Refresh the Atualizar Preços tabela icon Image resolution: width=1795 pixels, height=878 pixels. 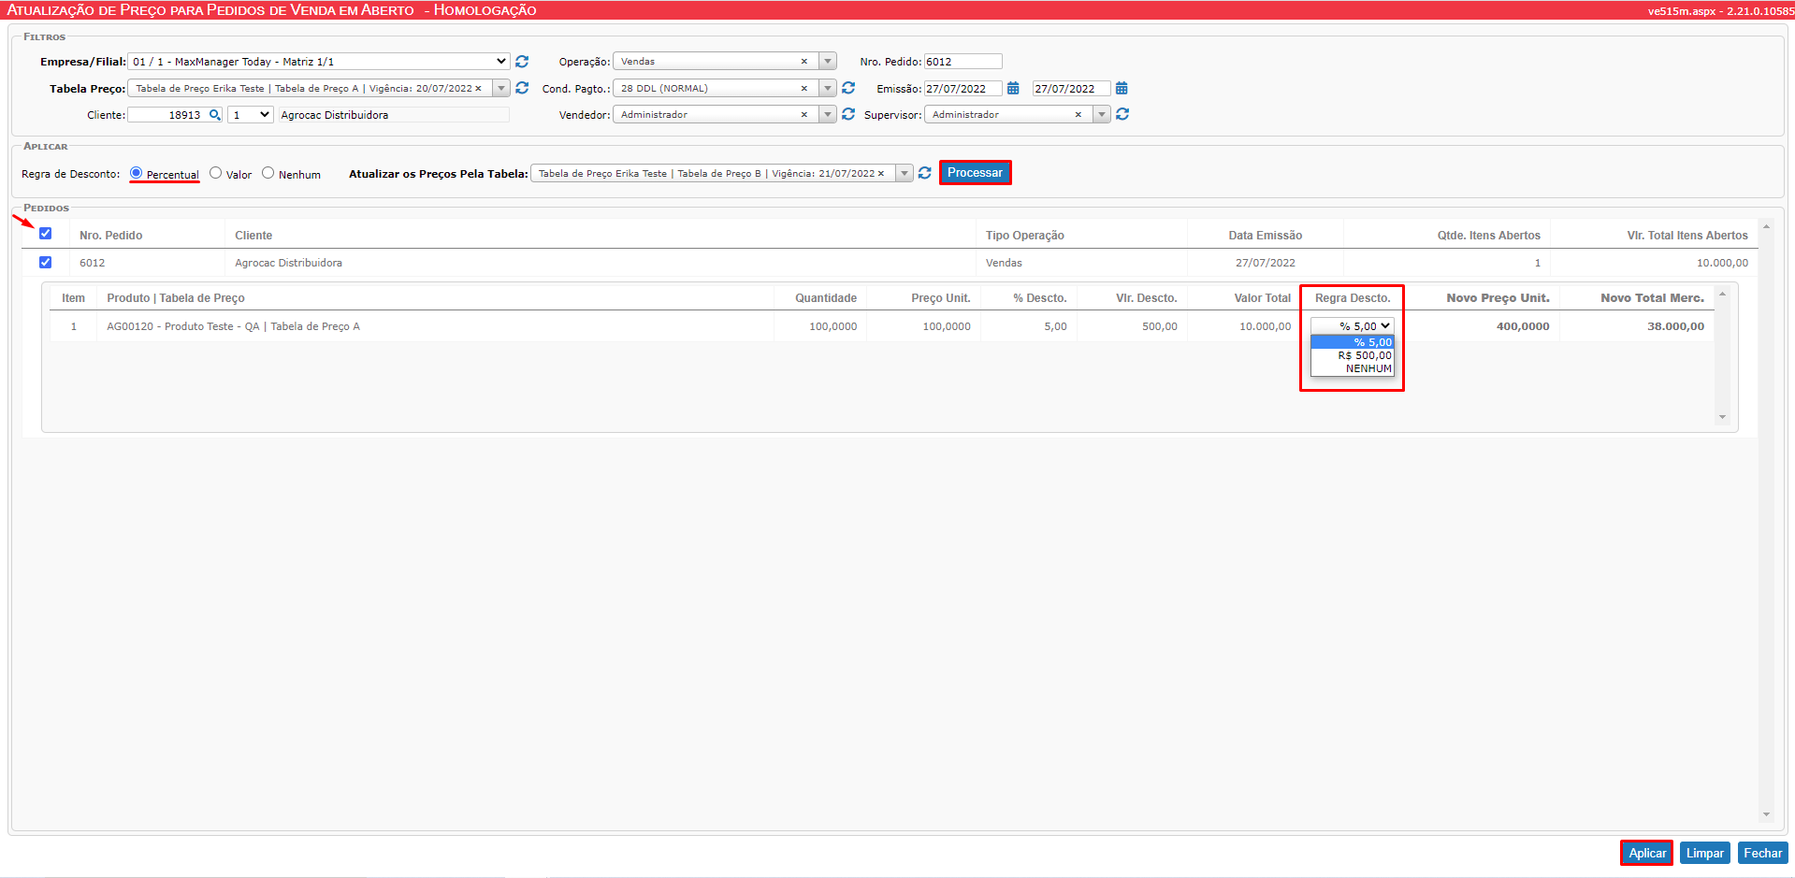pos(924,173)
